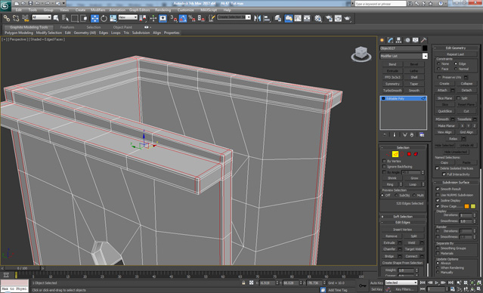The width and height of the screenshot is (483, 293).
Task: Open the Motion command panel tab
Action: pos(407,40)
